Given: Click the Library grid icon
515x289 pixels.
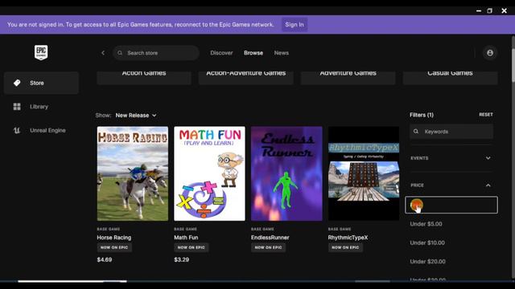Looking at the screenshot, I should pos(17,107).
